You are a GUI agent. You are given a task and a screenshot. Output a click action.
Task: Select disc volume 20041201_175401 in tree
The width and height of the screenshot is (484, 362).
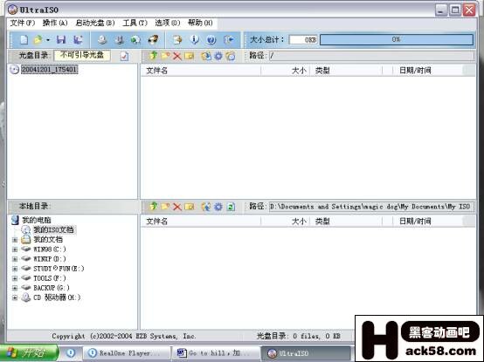point(49,69)
